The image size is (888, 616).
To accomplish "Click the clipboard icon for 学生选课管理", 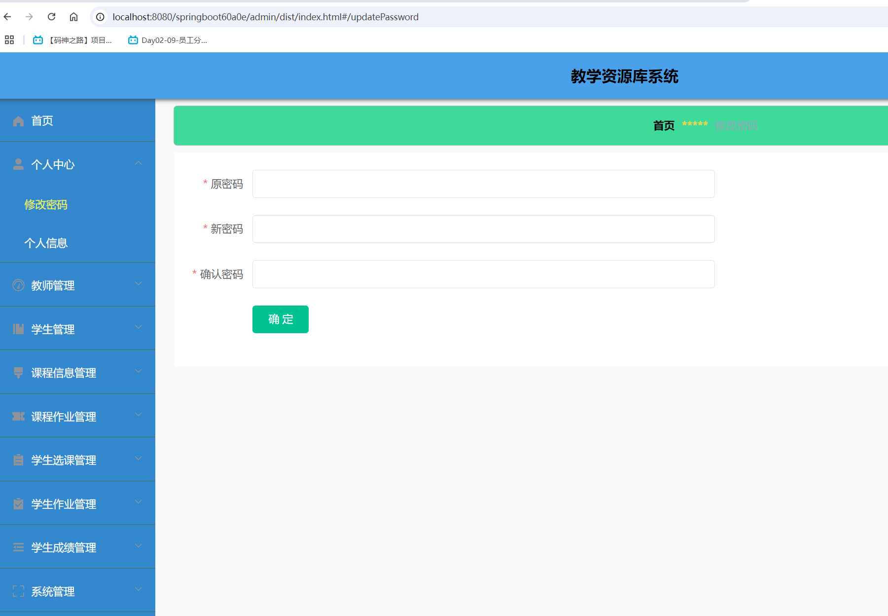I will [x=18, y=460].
